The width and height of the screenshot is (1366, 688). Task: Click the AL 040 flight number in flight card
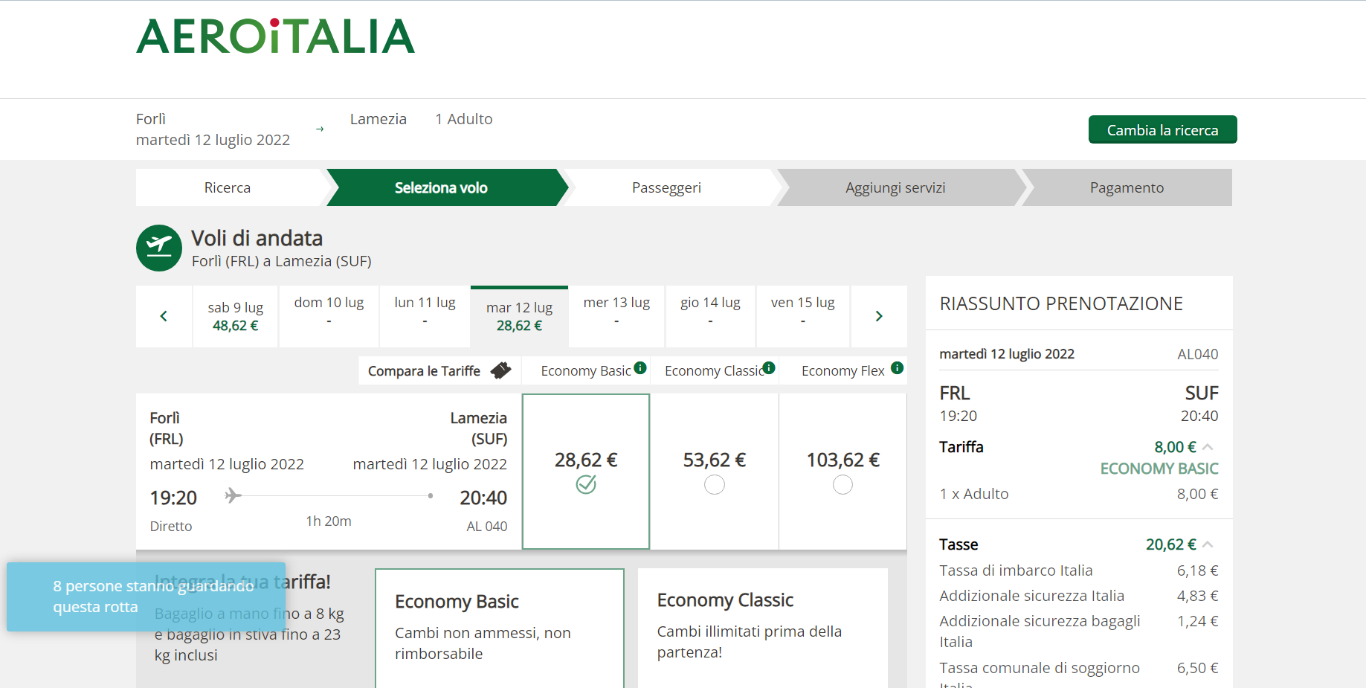[x=486, y=527]
